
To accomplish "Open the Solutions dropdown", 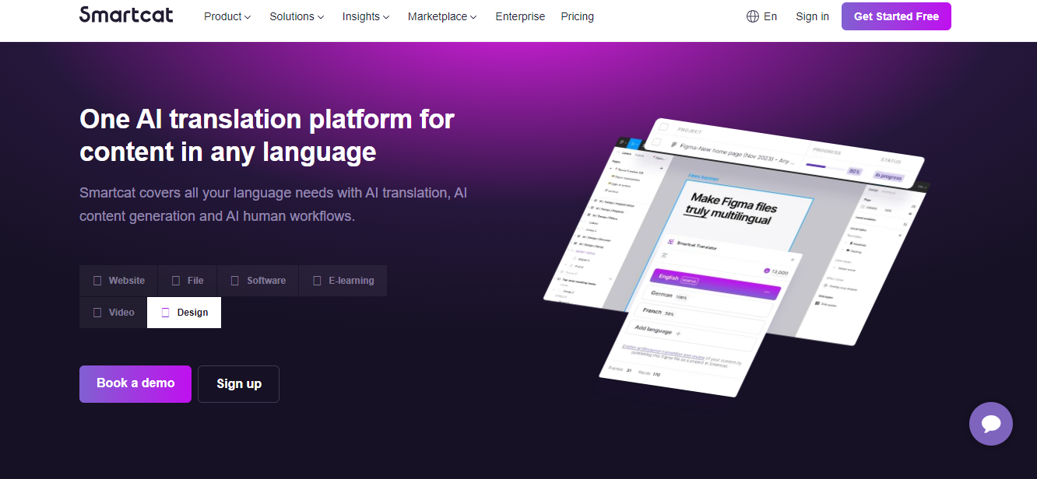I will (x=296, y=16).
